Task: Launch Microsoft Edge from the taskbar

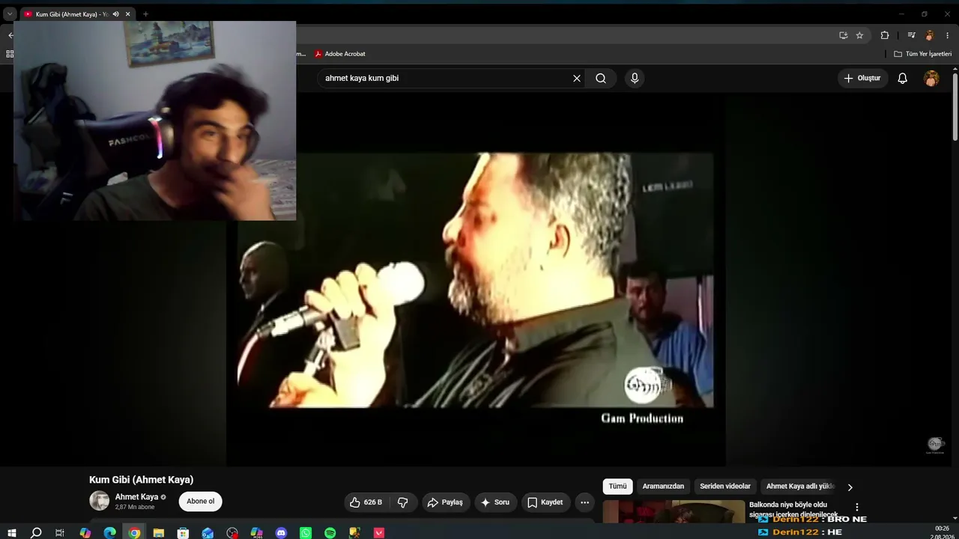Action: [x=110, y=533]
